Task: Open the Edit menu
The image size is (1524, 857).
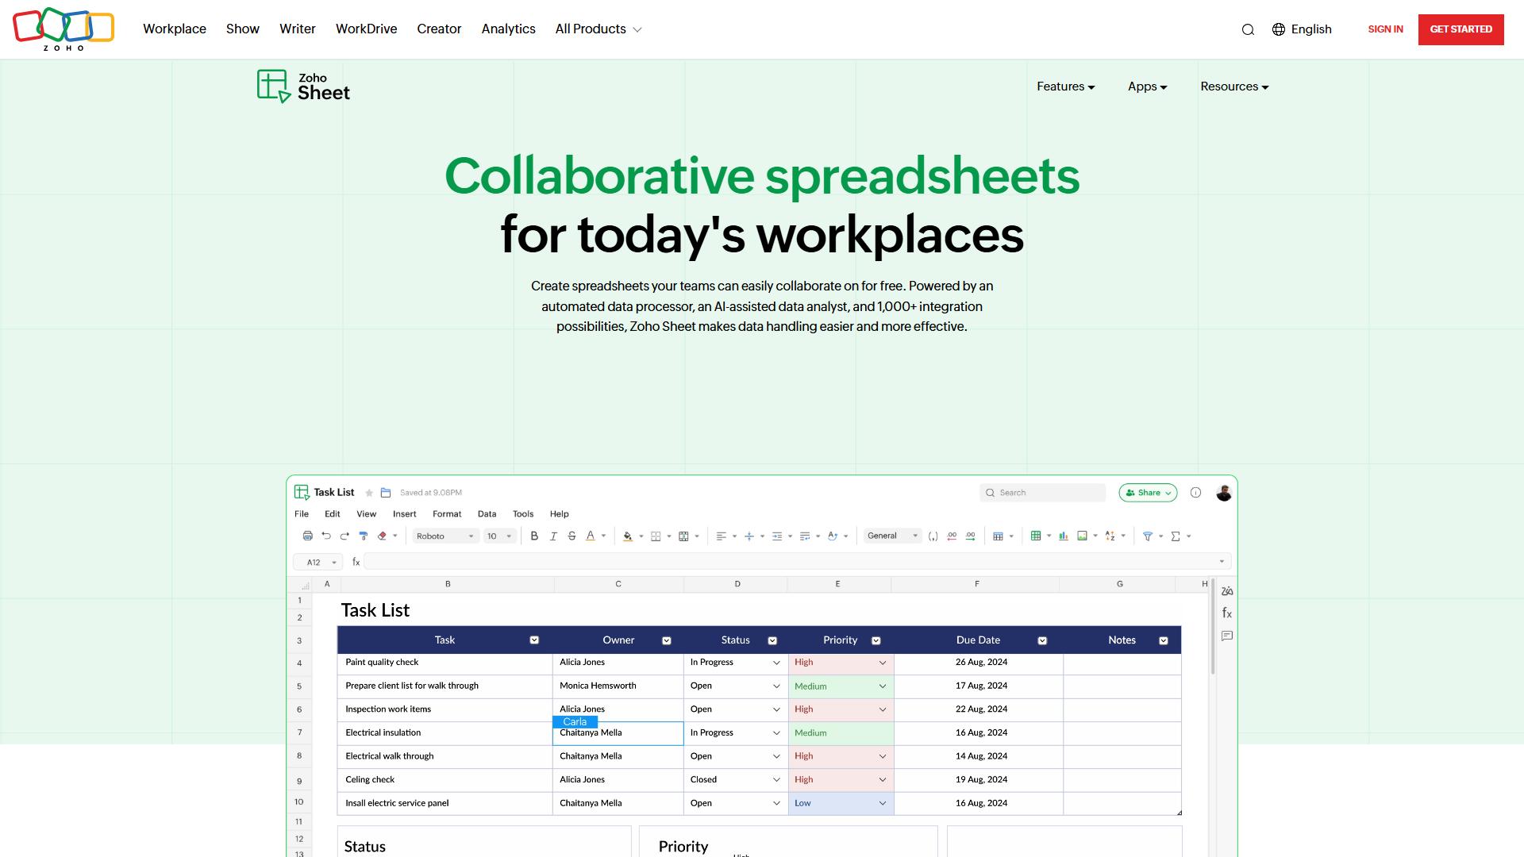Action: (x=333, y=514)
